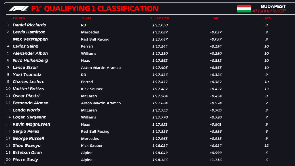Select Fernando Alonso's row
This screenshot has width=295, height=166.
[31, 103]
